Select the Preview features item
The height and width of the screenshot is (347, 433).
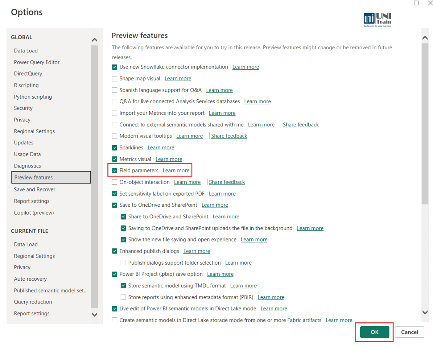[51, 177]
